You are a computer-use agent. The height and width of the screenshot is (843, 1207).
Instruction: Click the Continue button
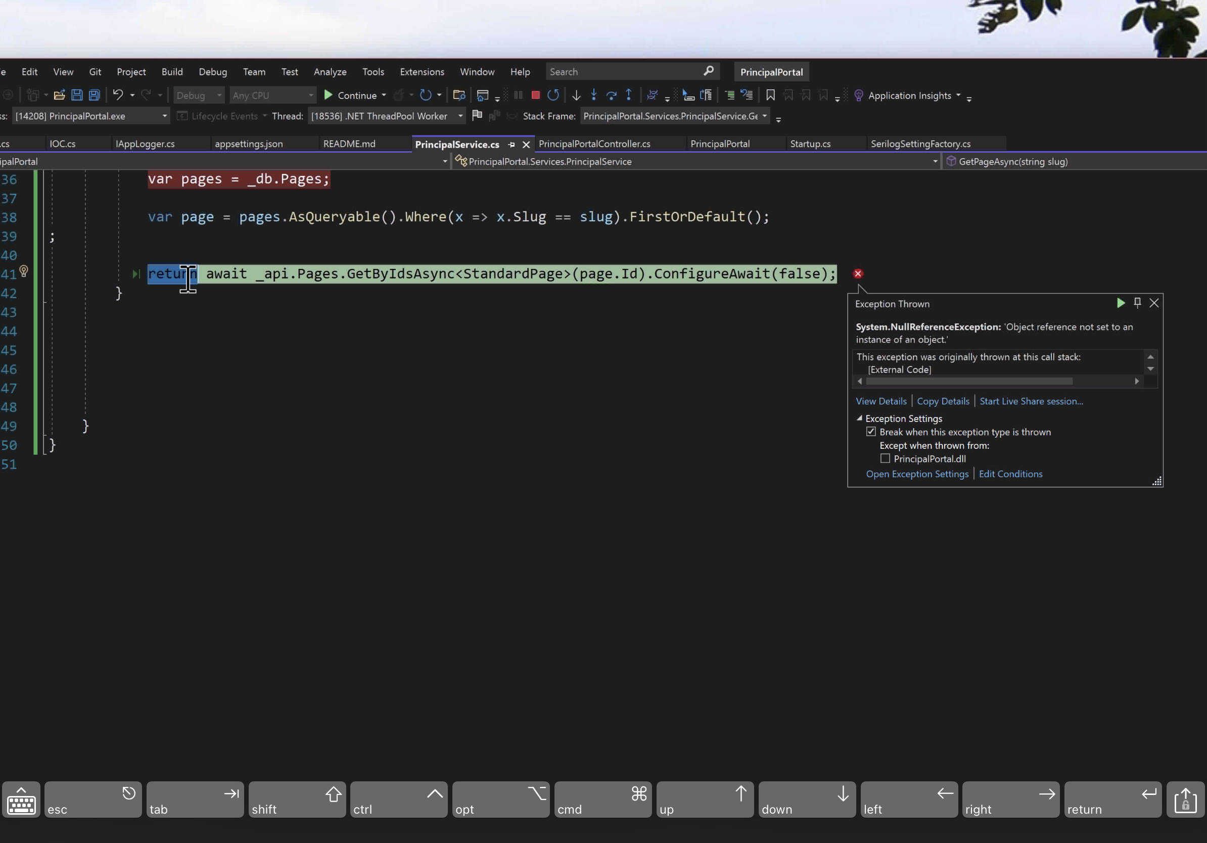click(354, 95)
